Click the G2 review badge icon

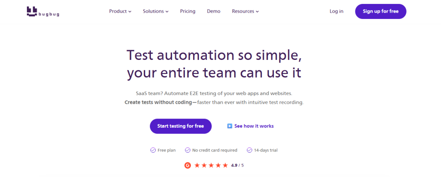click(187, 166)
